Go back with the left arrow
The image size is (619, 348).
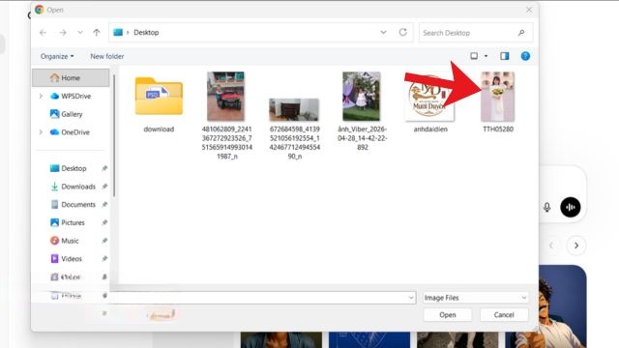pyautogui.click(x=43, y=32)
